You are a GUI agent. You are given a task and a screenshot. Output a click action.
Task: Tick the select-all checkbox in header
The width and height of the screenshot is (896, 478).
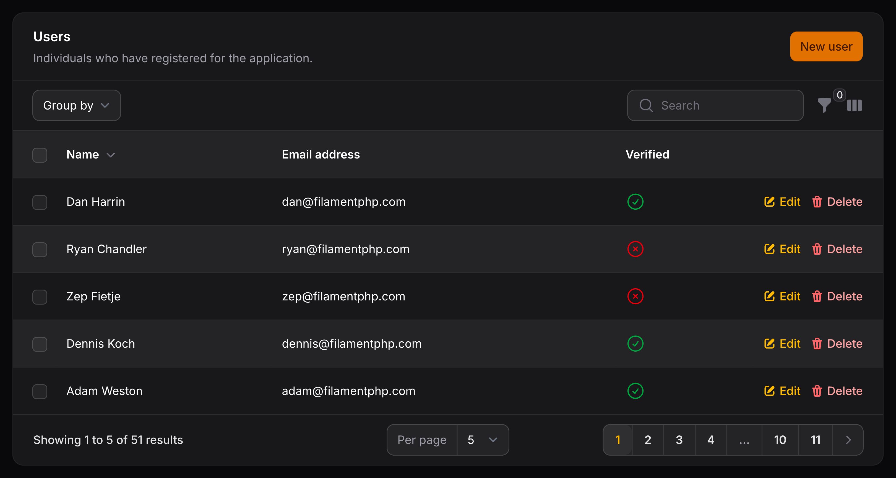tap(40, 155)
